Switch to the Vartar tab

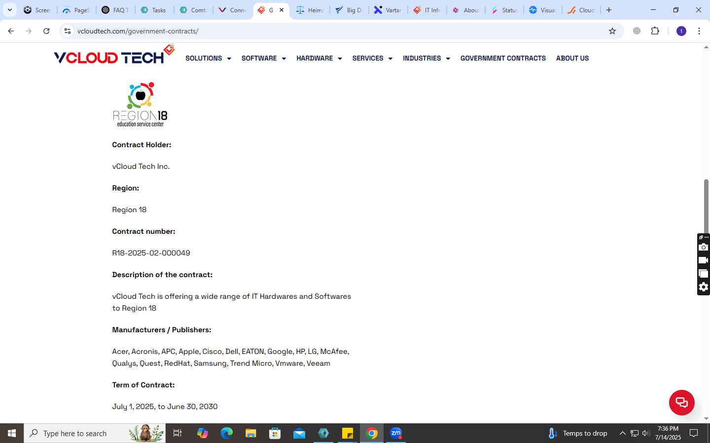[388, 10]
